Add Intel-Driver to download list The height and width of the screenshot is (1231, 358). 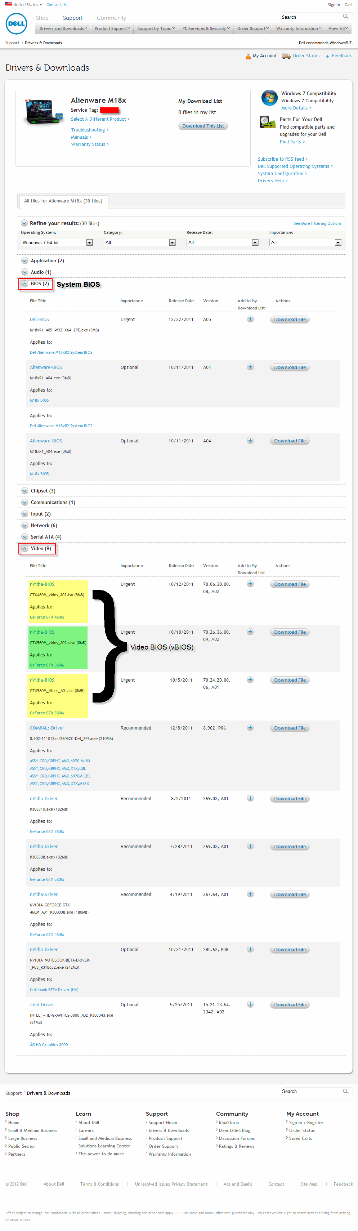pyautogui.click(x=250, y=1004)
